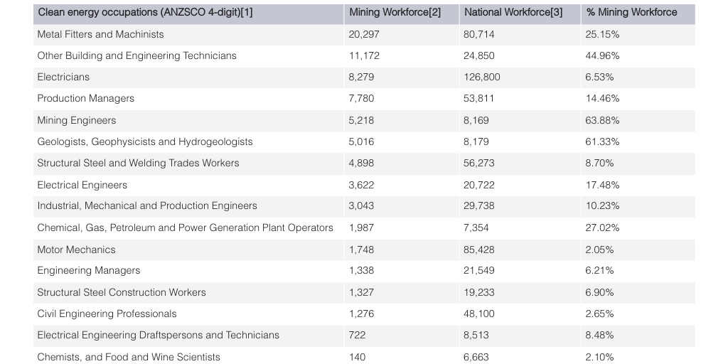The height and width of the screenshot is (364, 728).
Task: Click the mining workforce value 1,748
Action: point(361,250)
